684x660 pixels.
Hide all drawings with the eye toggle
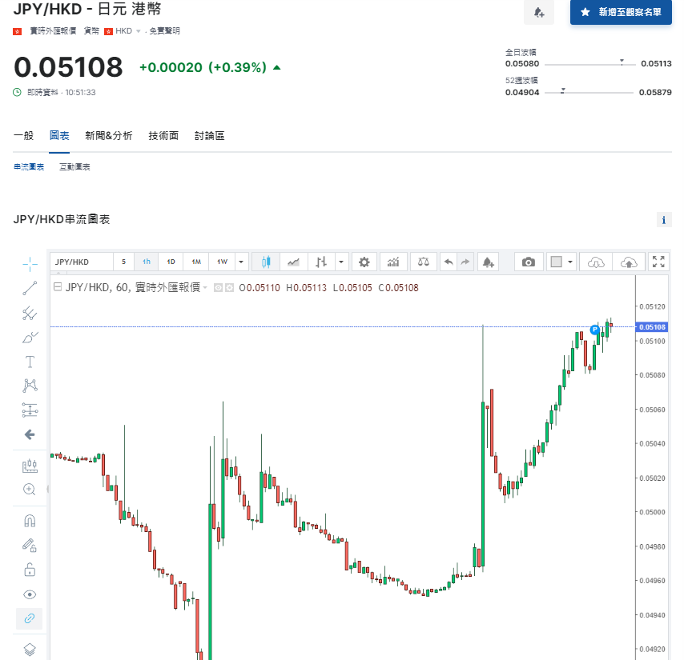coord(30,594)
